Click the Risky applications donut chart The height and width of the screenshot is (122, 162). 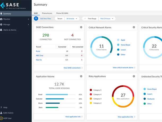click(x=123, y=96)
